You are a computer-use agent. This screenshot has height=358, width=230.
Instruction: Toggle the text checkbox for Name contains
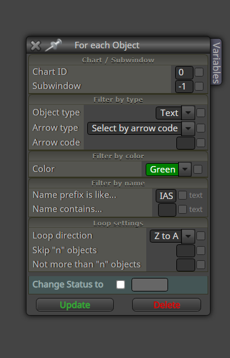[x=182, y=210]
